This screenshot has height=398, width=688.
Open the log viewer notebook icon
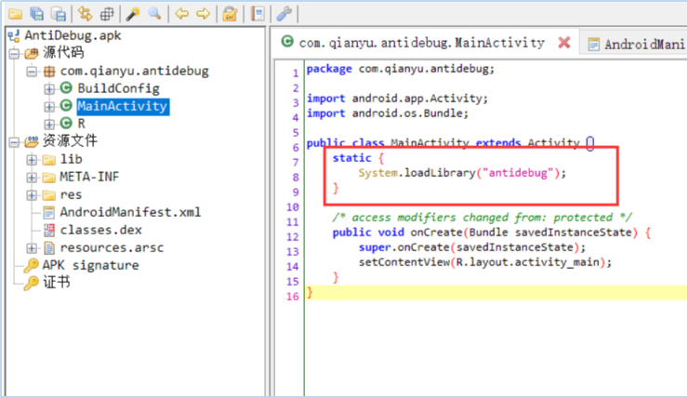coord(258,14)
